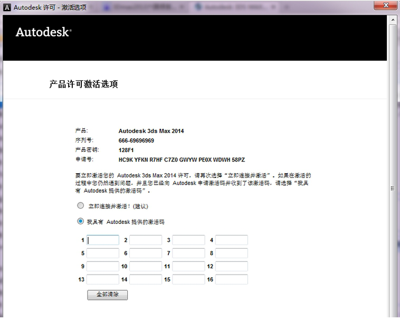Viewport: 400px width, 330px height.
Task: Click activation code field 5
Action: click(x=103, y=253)
